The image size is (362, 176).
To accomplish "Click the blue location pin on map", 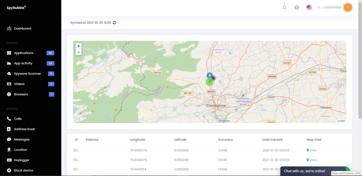I will (210, 75).
